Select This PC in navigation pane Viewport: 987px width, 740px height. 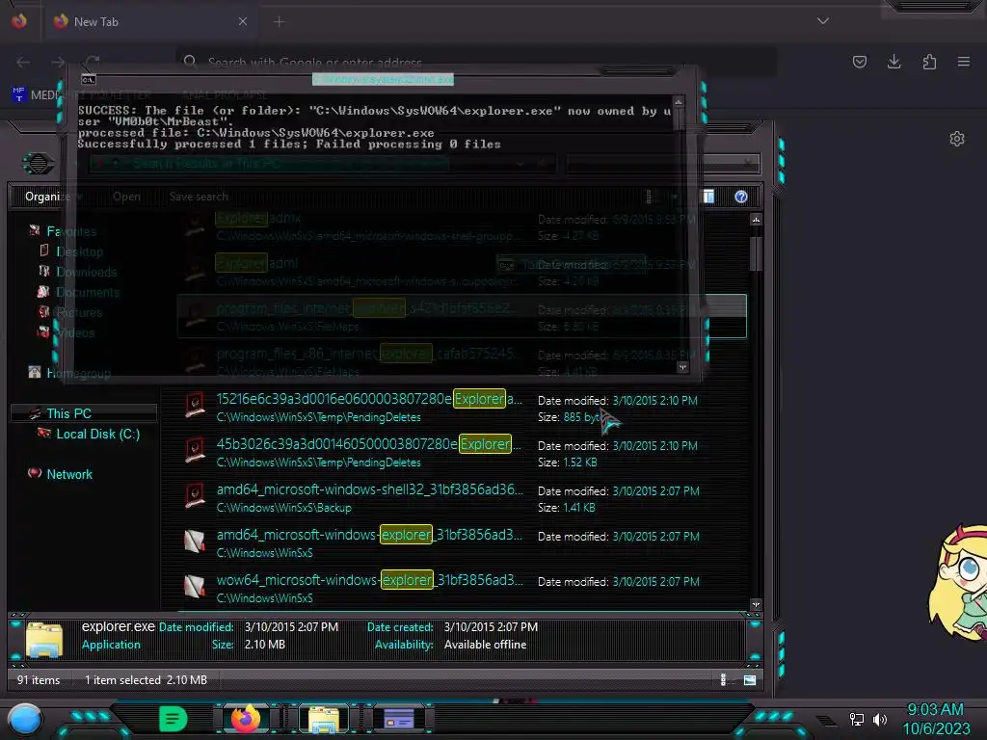pos(84,413)
